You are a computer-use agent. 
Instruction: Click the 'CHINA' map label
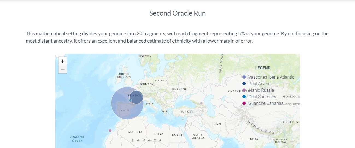click(x=291, y=122)
